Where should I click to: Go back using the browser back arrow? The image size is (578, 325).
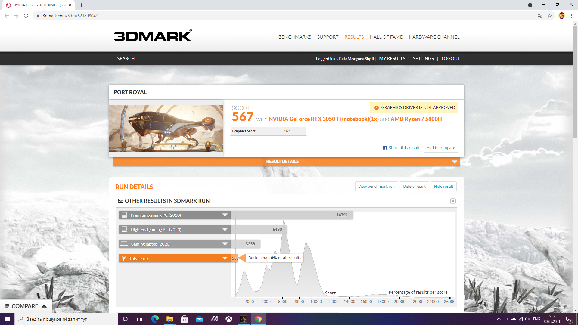point(7,16)
